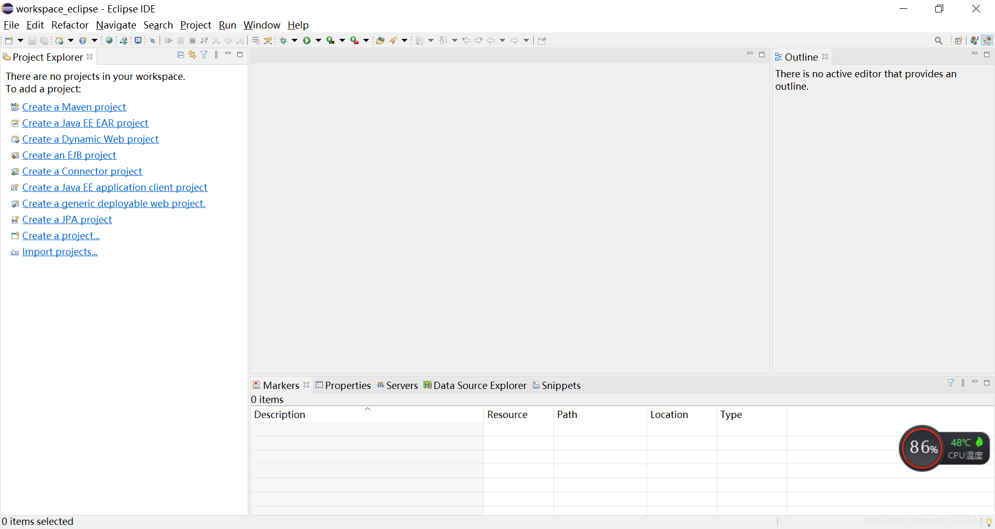Image resolution: width=995 pixels, height=529 pixels.
Task: Click the Resume debug icon
Action: tap(168, 40)
